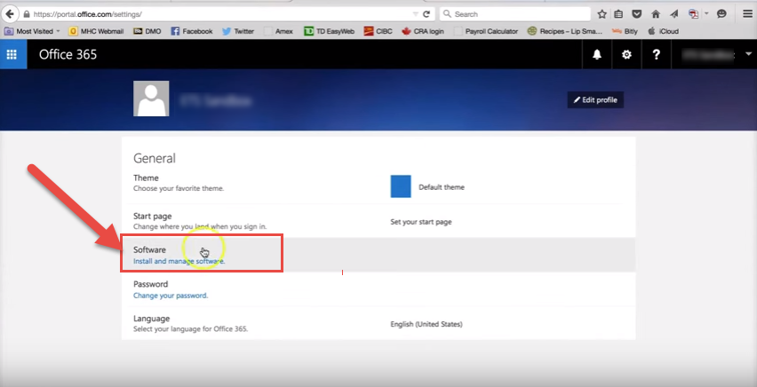Open the Software setting row

coord(378,254)
